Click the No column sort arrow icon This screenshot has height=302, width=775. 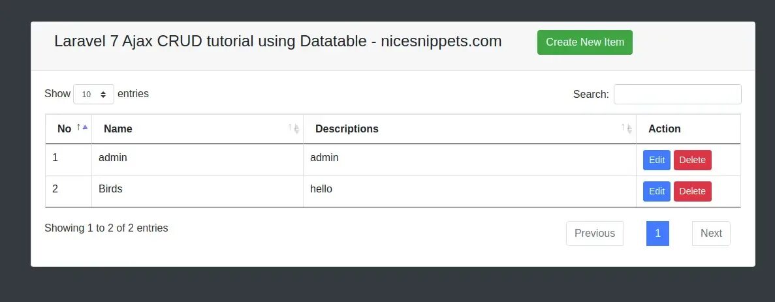point(82,128)
